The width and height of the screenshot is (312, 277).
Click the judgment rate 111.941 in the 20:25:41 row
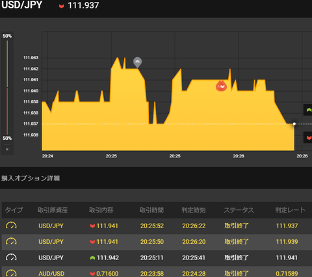coord(287,257)
